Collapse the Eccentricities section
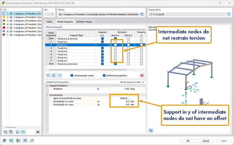Image resolution: width=234 pixels, height=145 pixels. (x=47, y=95)
